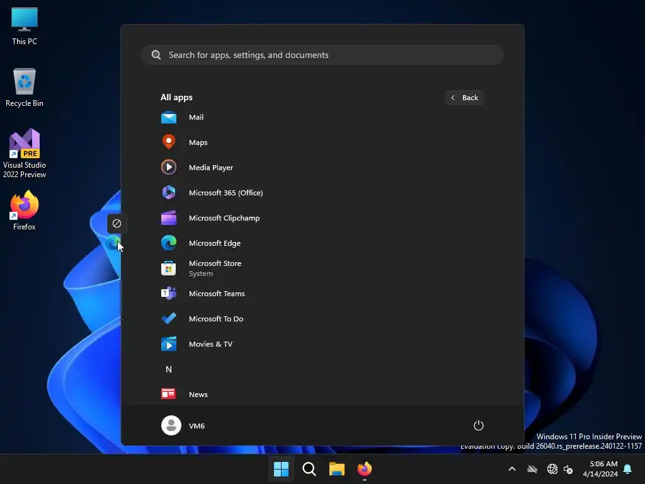Click the "VM6" account name
This screenshot has width=645, height=484.
197,426
